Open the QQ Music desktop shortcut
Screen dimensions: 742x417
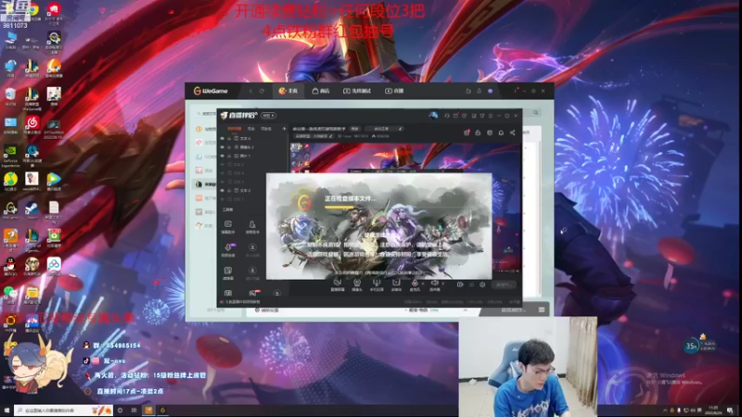tap(10, 181)
